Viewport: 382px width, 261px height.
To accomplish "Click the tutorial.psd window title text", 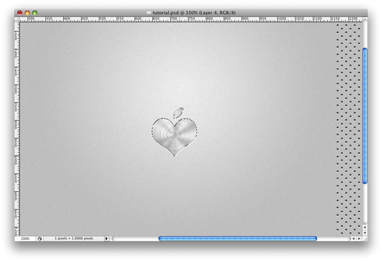I will pos(194,13).
